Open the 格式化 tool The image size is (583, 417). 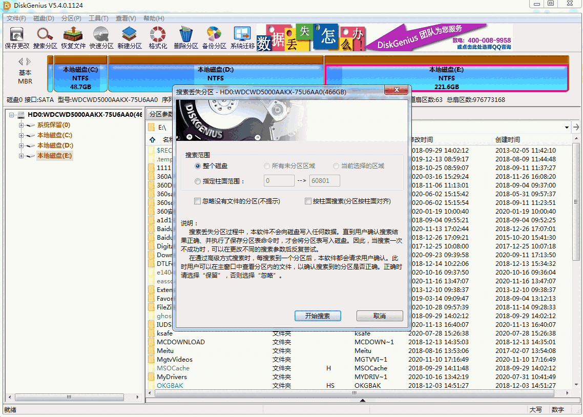point(157,38)
